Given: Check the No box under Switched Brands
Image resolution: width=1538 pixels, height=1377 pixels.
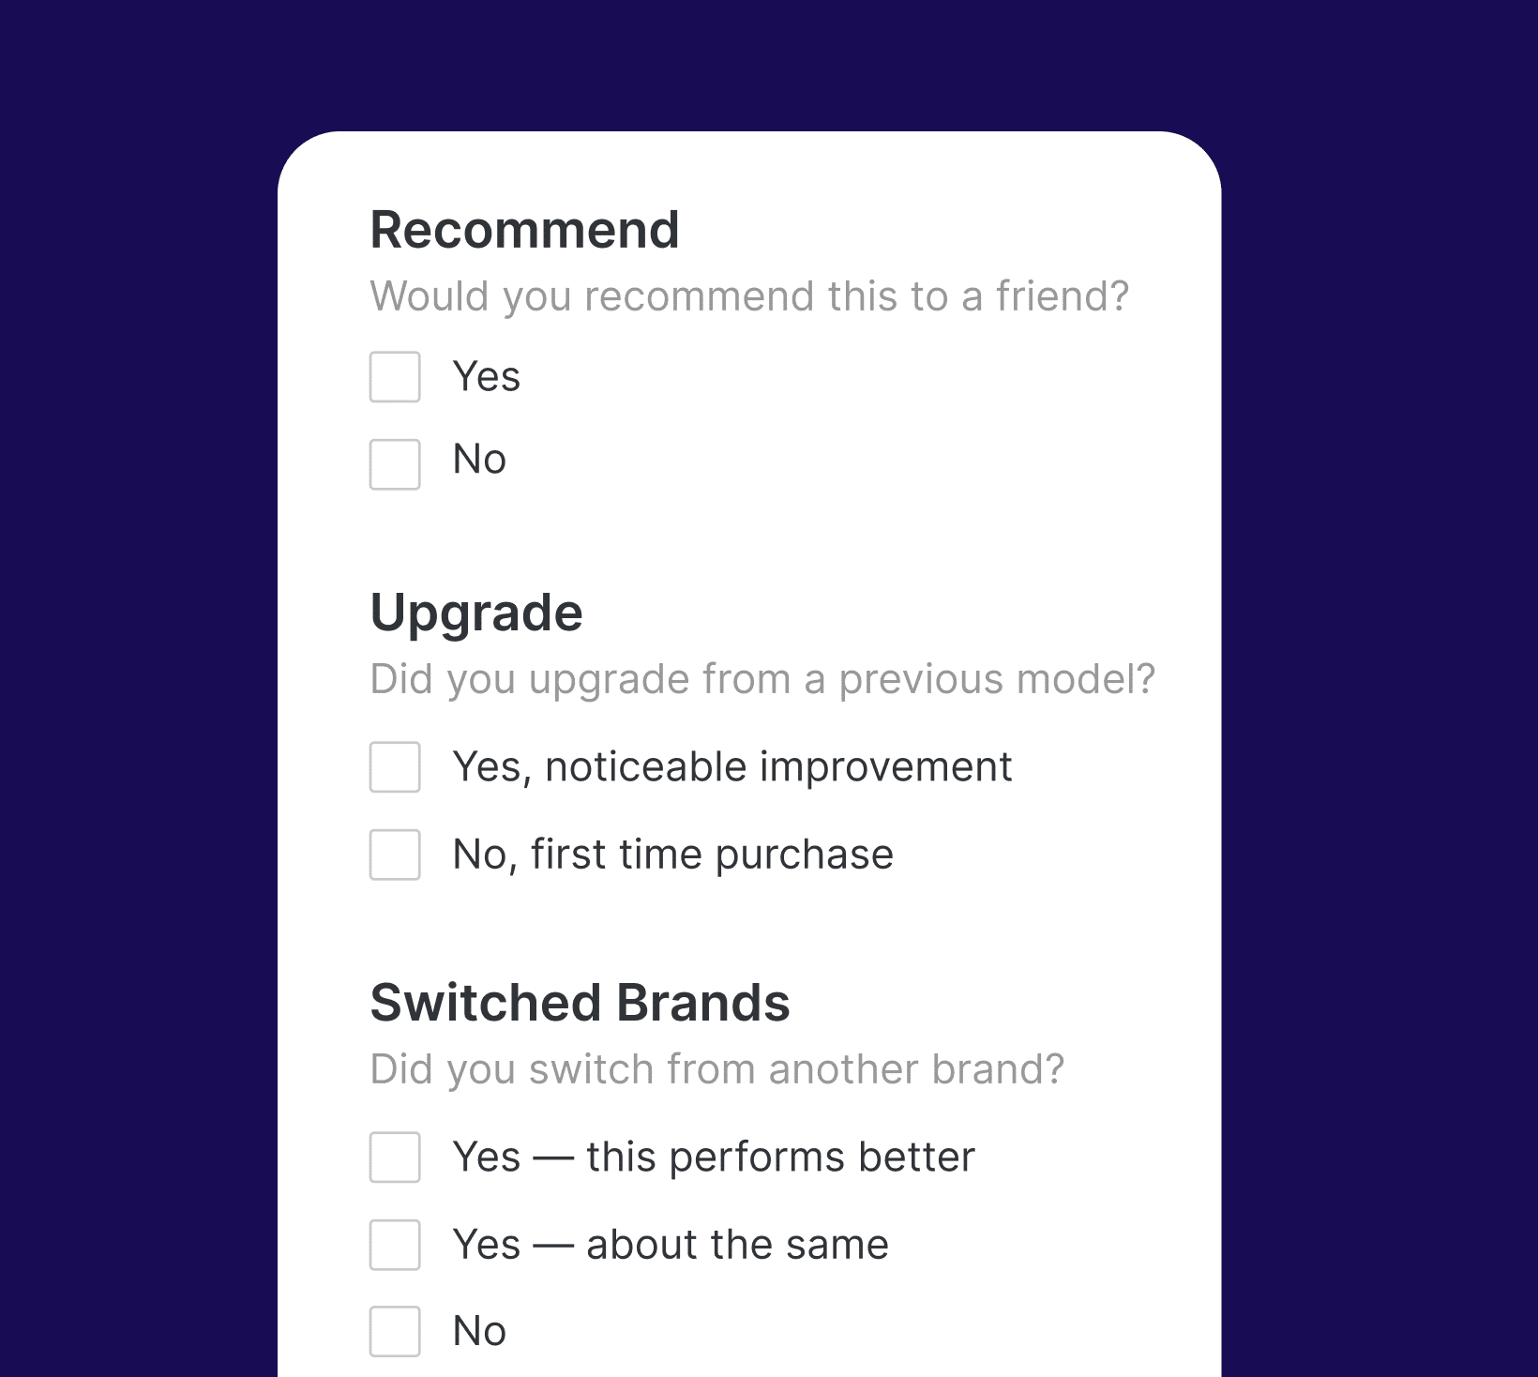Looking at the screenshot, I should point(395,1333).
